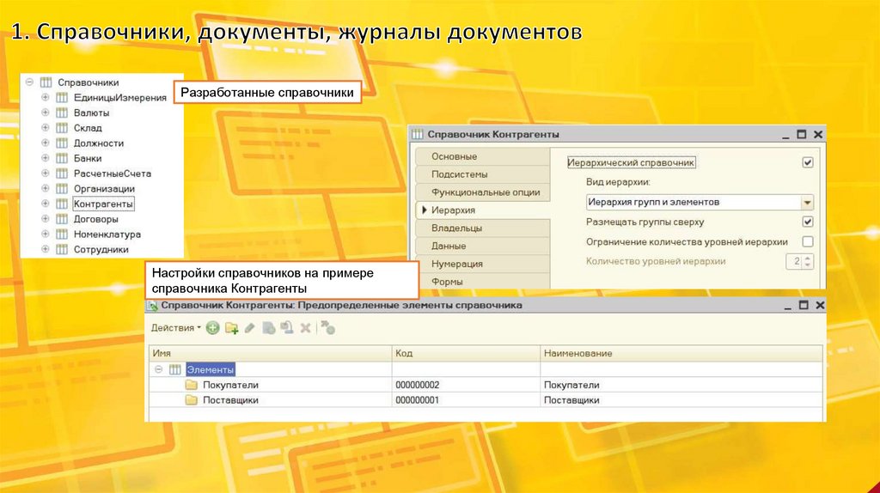The image size is (880, 493).
Task: Switch to the Основные tab
Action: (483, 156)
